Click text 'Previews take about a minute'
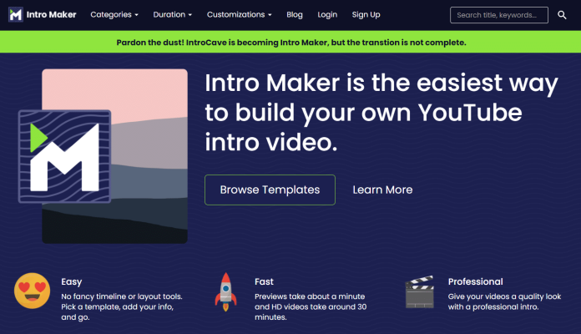The width and height of the screenshot is (581, 334). point(310,296)
